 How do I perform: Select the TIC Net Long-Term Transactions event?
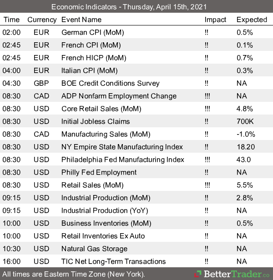tap(113, 261)
